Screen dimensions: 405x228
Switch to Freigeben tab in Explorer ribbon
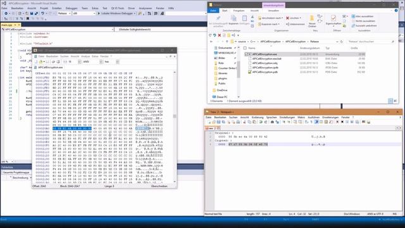click(x=239, y=11)
